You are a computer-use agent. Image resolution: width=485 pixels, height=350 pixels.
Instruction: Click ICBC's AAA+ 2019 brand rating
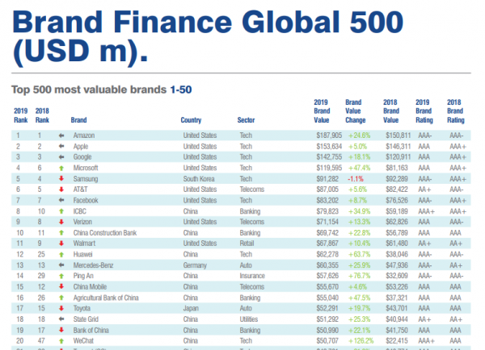click(427, 211)
